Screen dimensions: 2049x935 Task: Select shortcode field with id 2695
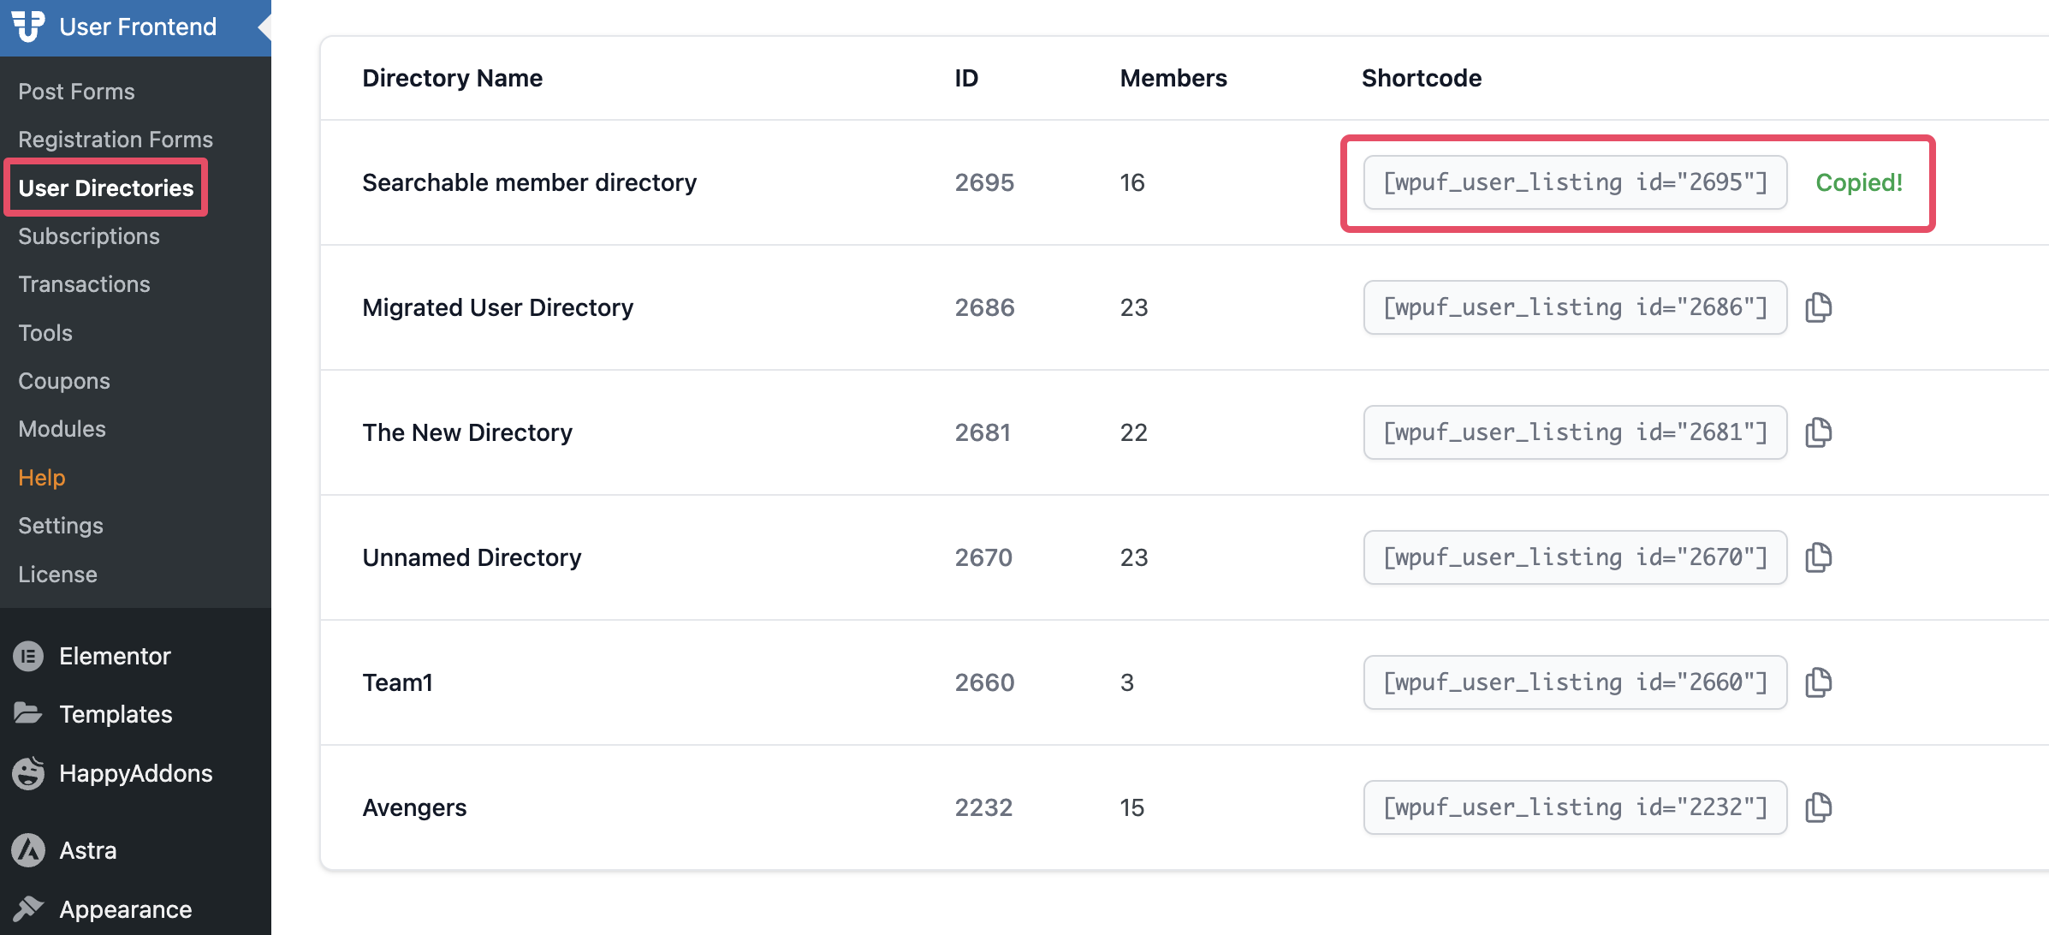click(x=1575, y=182)
